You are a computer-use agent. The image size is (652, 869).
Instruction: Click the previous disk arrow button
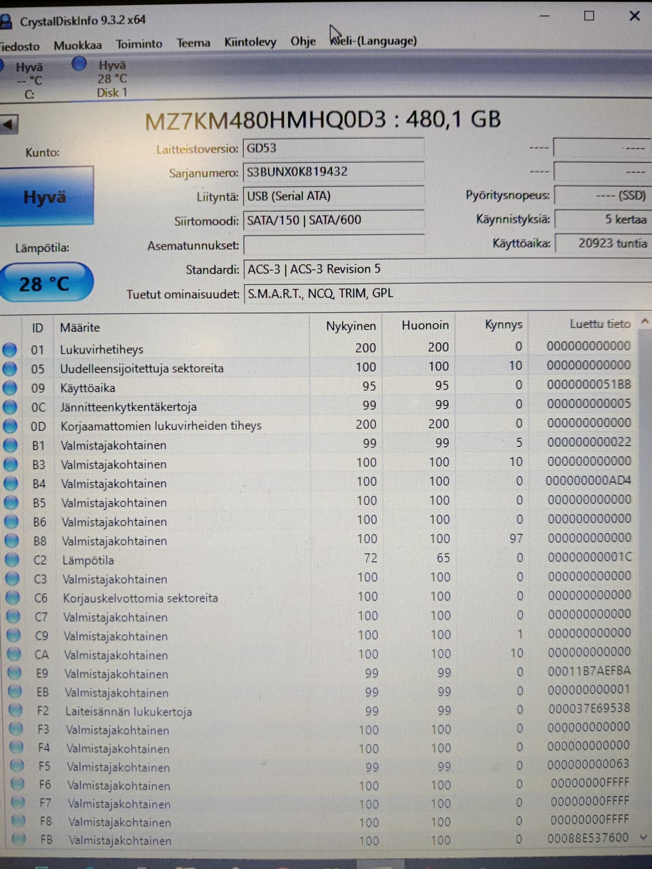[x=9, y=124]
